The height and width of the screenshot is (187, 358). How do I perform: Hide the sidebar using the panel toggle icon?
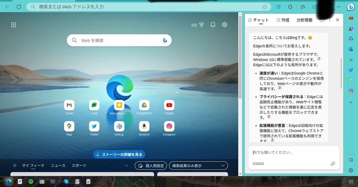[351, 160]
